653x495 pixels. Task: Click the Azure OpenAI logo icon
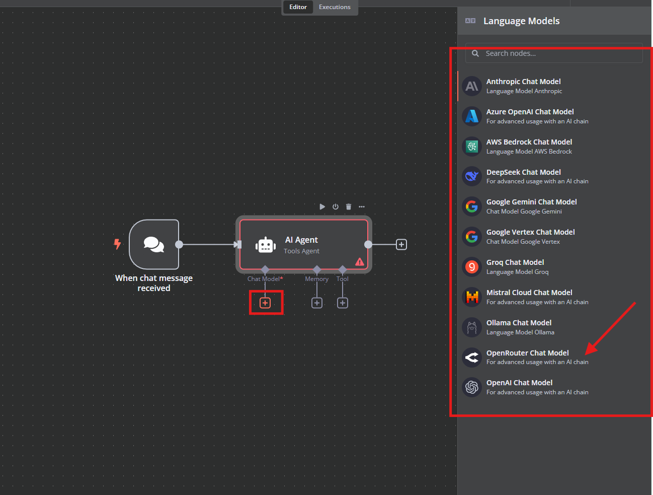pyautogui.click(x=472, y=116)
